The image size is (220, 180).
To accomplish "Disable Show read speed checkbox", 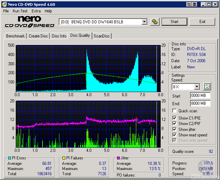I will (x=175, y=135).
